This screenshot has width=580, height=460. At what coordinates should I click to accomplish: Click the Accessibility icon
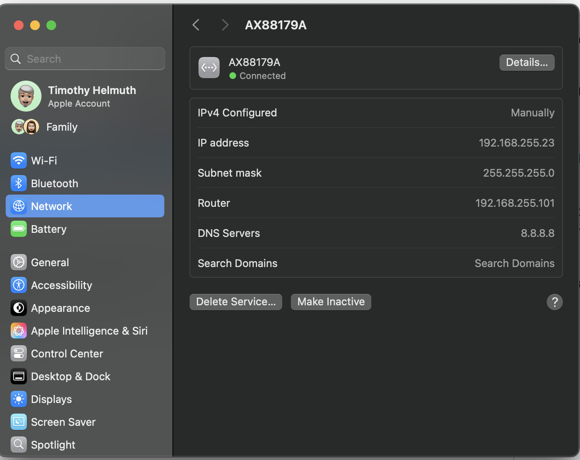(19, 285)
